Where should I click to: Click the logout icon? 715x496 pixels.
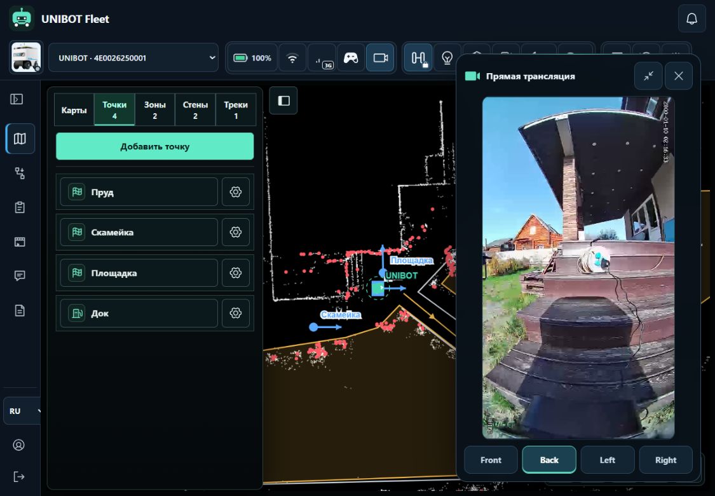coord(18,477)
